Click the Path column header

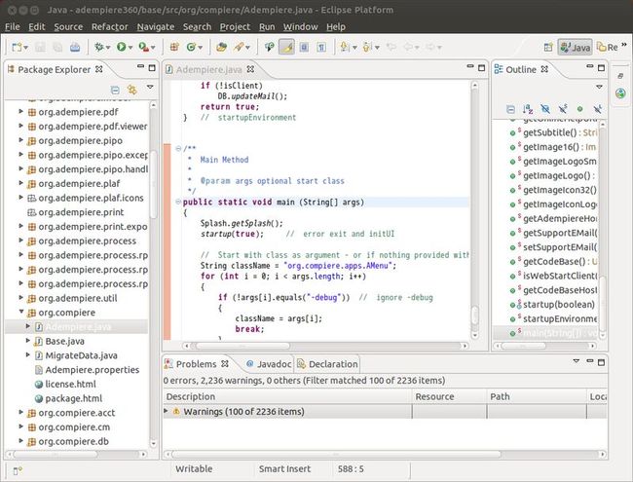537,396
